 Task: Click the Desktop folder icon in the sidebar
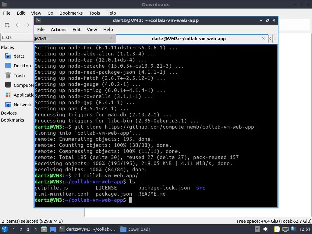(x=8, y=66)
